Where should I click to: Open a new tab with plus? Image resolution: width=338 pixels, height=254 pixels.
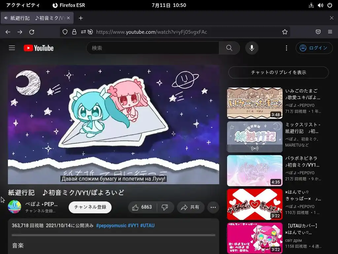(x=81, y=18)
